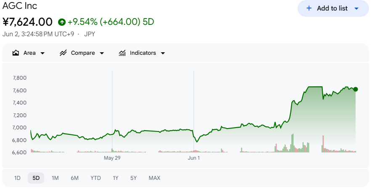Click the 6,600 axis label

point(19,153)
